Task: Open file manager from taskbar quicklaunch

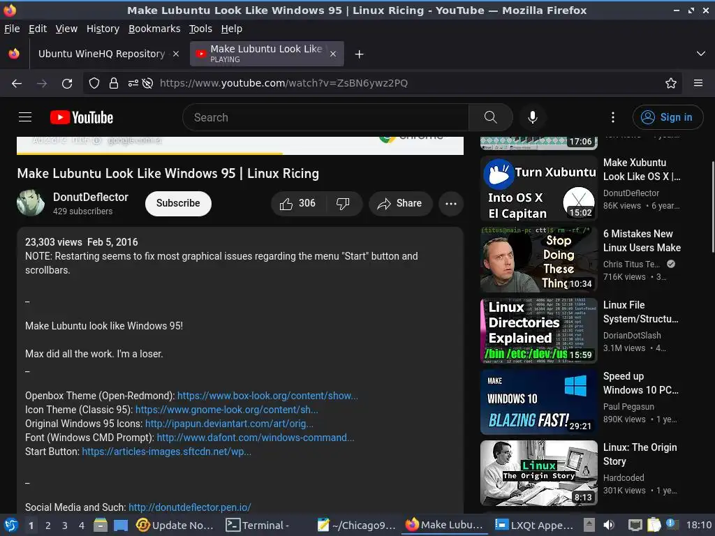Action: (x=101, y=525)
